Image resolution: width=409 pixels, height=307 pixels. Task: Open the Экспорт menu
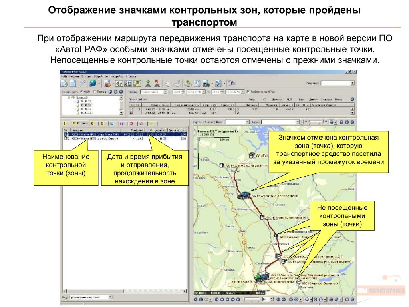click(x=86, y=76)
